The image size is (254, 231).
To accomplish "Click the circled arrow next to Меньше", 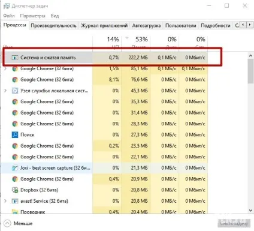I will pyautogui.click(x=7, y=223).
